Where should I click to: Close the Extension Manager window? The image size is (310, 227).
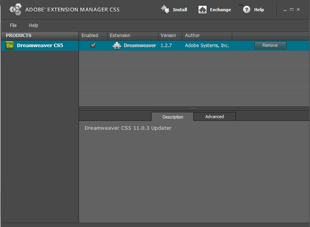pyautogui.click(x=298, y=10)
